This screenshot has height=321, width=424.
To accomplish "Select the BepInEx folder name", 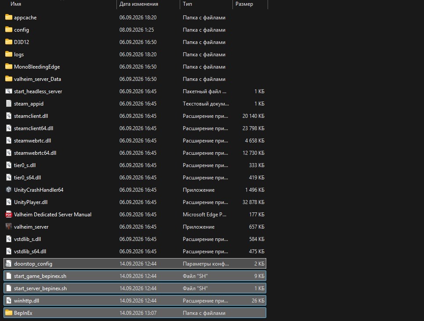I will [23, 313].
